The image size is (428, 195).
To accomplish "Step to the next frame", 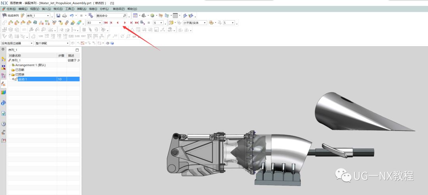I will coord(131,23).
